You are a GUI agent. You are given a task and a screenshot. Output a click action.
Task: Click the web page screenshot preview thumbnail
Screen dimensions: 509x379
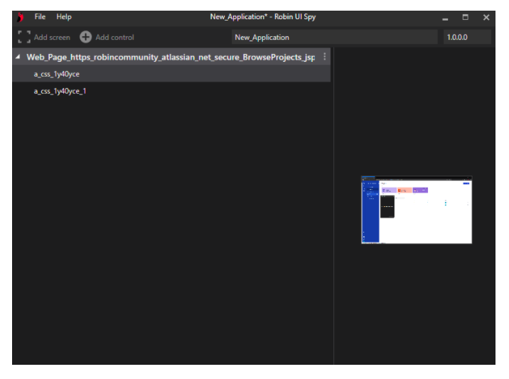[x=417, y=210]
